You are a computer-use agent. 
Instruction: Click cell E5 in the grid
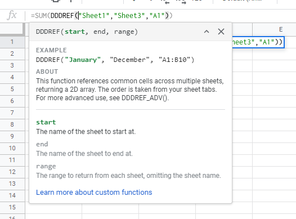tap(274, 89)
